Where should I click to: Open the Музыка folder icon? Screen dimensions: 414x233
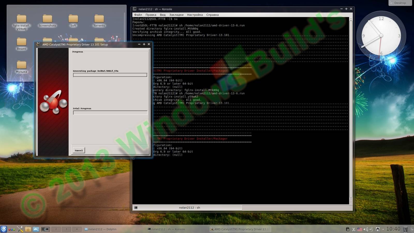pos(21,67)
